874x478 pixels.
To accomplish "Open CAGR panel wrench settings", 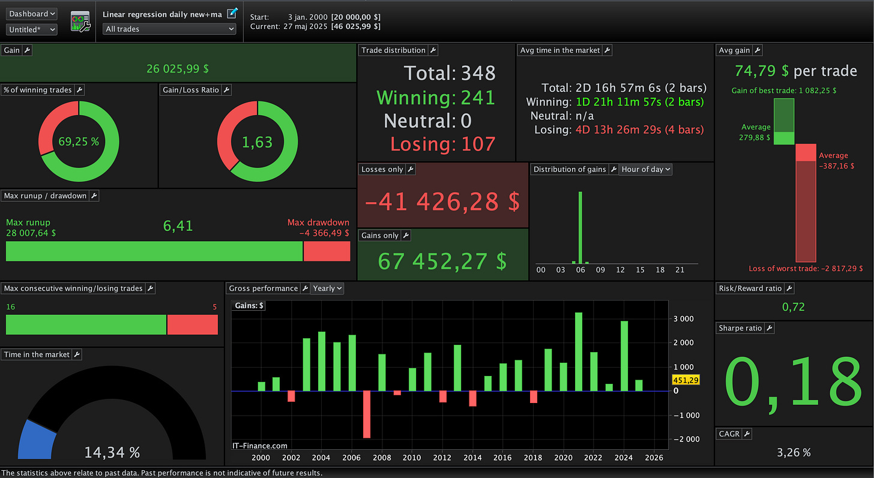I will pyautogui.click(x=747, y=434).
